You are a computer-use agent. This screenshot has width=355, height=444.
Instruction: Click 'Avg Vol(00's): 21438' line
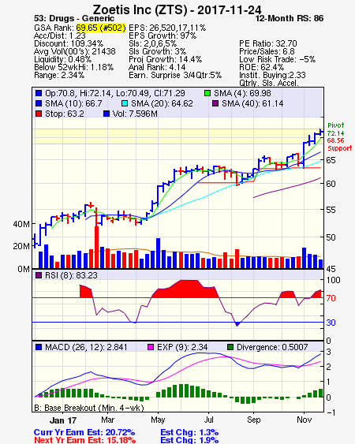pyautogui.click(x=74, y=51)
